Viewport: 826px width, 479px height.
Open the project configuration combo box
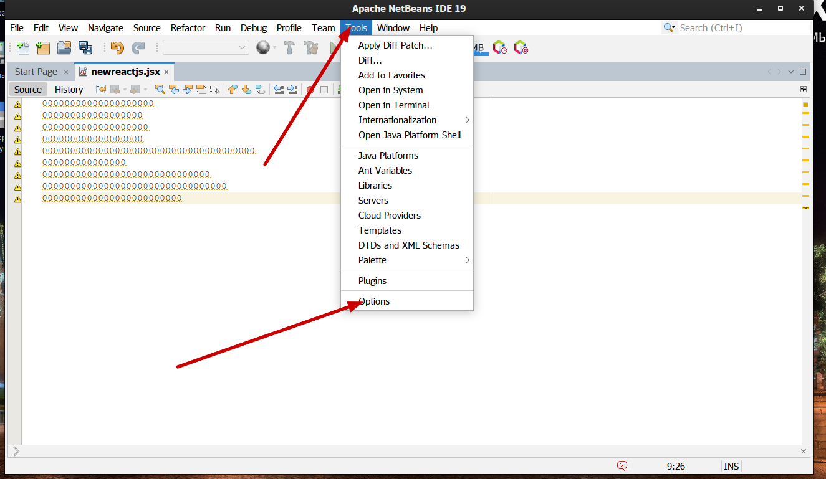point(206,47)
